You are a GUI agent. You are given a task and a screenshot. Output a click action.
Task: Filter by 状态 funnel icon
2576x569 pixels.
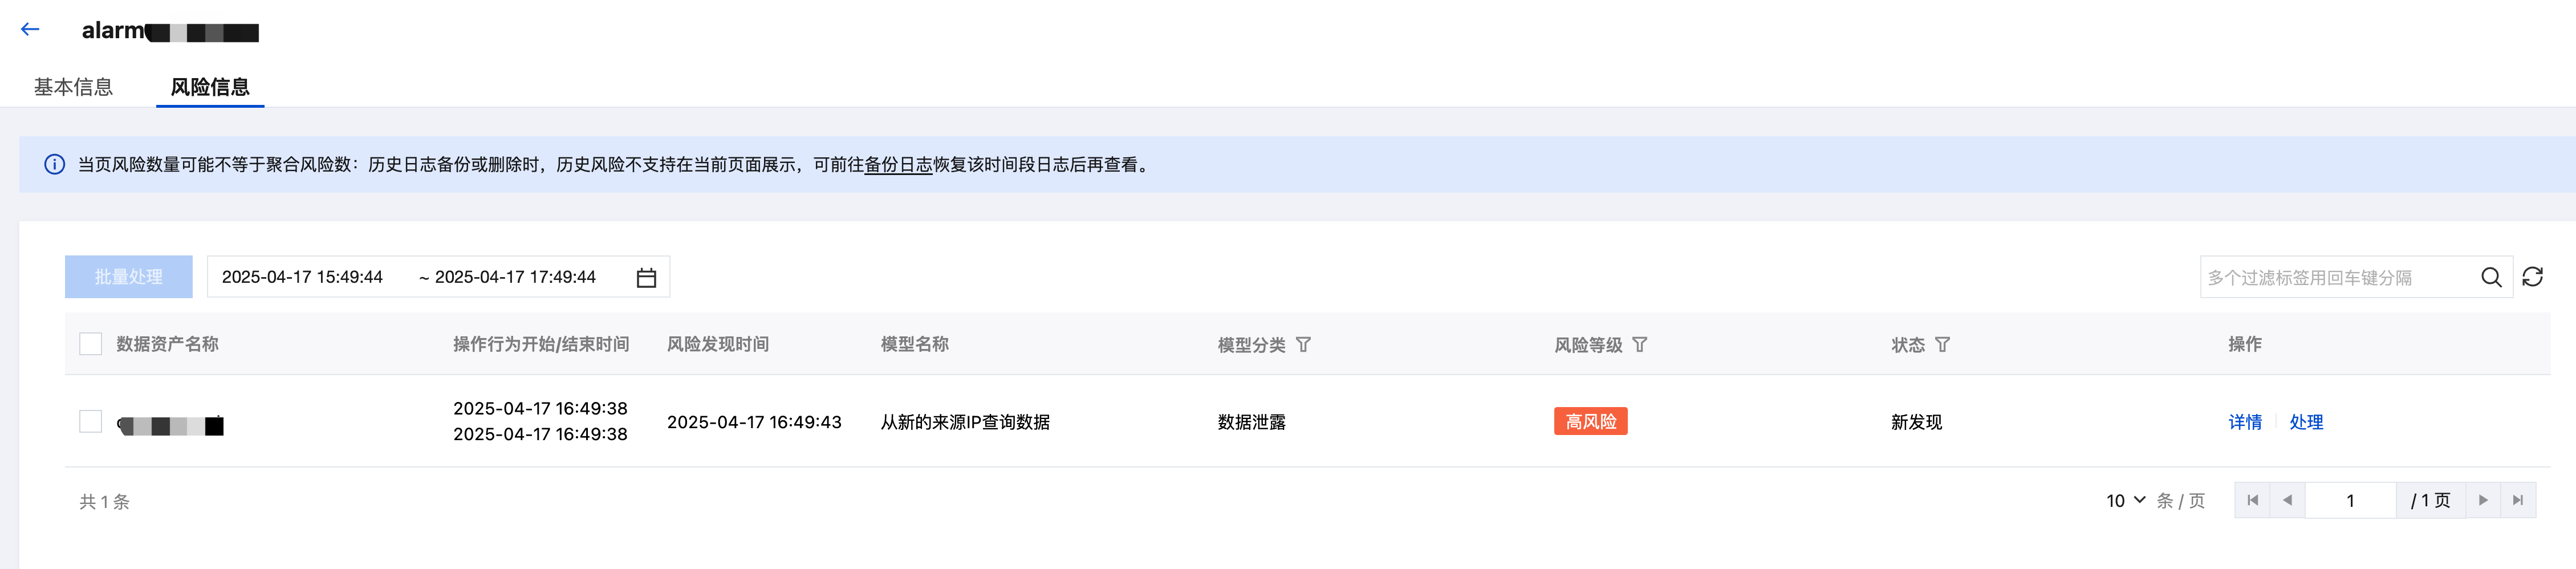pos(1942,345)
